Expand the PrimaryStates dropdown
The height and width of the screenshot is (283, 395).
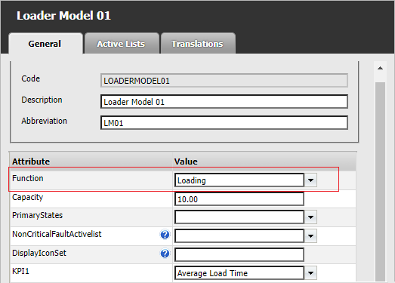310,217
